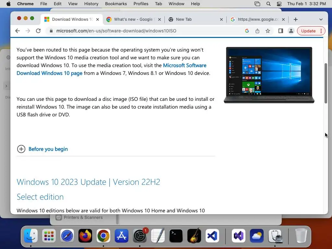Open the Tab menu
The image size is (332, 249).
coord(158,4)
